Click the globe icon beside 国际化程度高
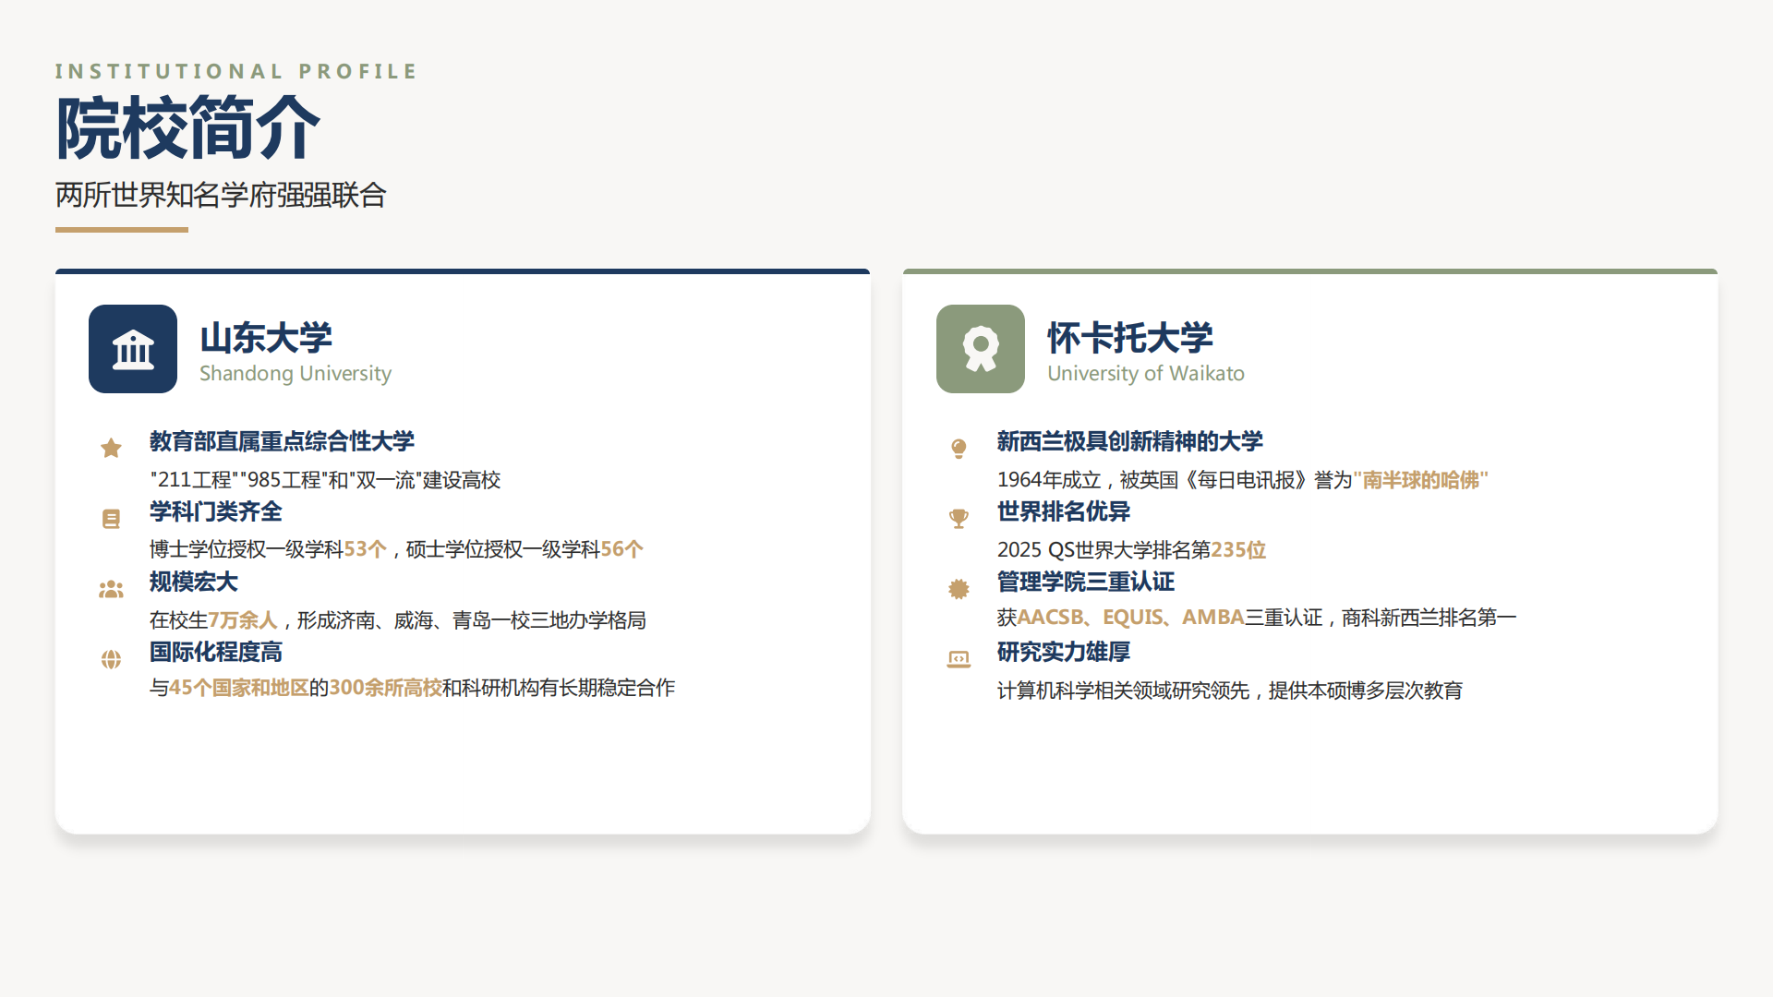This screenshot has width=1773, height=997. tap(111, 659)
